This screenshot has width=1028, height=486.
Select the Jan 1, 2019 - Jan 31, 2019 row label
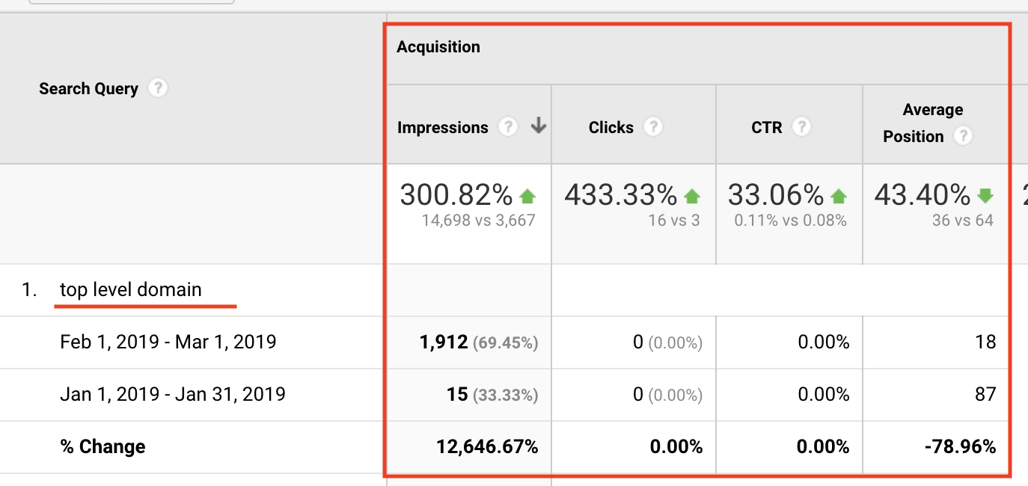click(173, 394)
